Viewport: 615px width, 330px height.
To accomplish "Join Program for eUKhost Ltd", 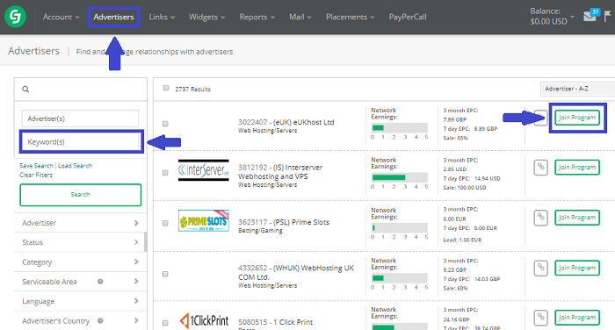I will (x=577, y=118).
